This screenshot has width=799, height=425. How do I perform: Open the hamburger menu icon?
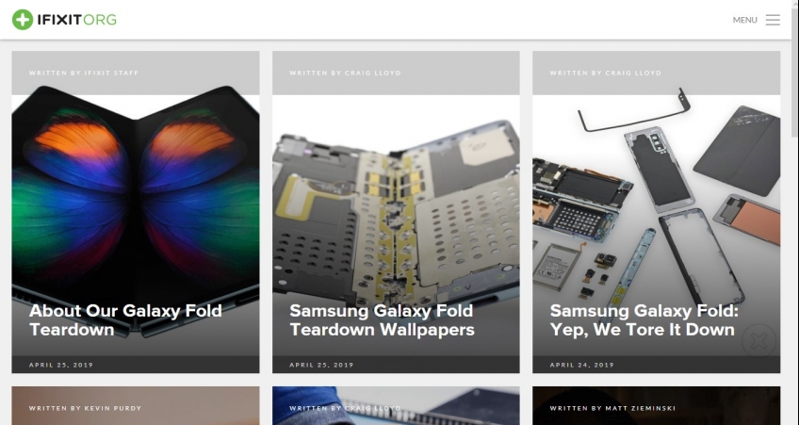point(773,20)
